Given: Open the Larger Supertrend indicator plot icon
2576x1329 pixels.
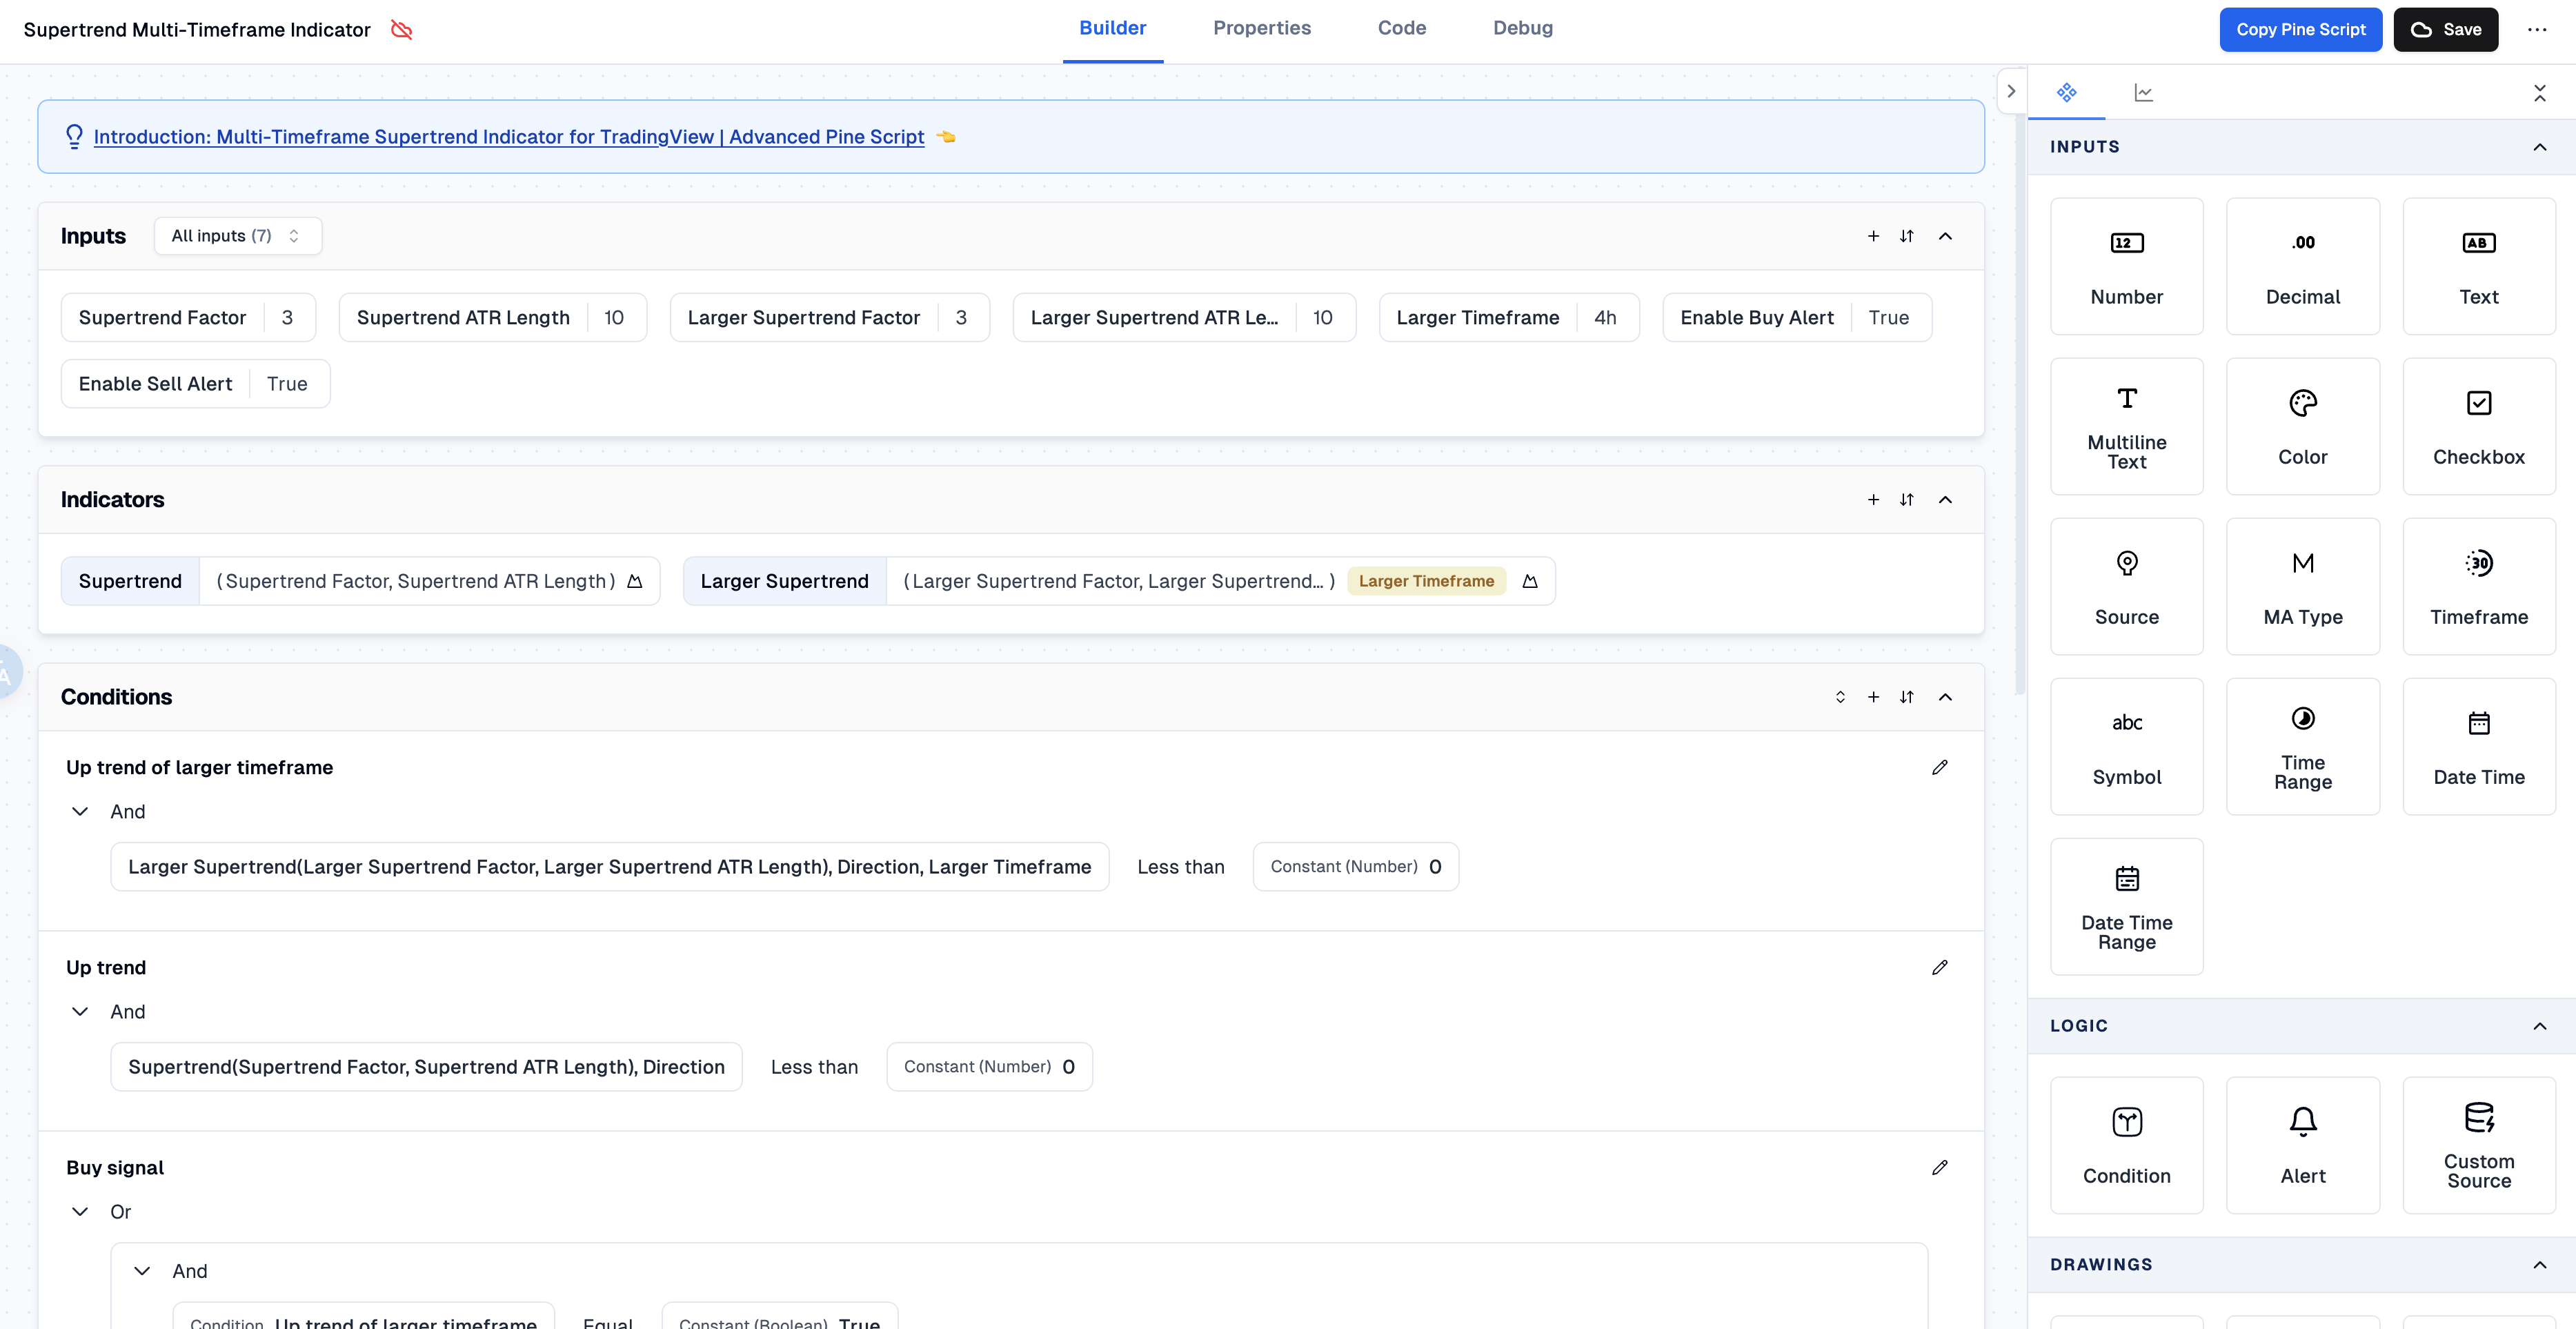Looking at the screenshot, I should (1529, 581).
